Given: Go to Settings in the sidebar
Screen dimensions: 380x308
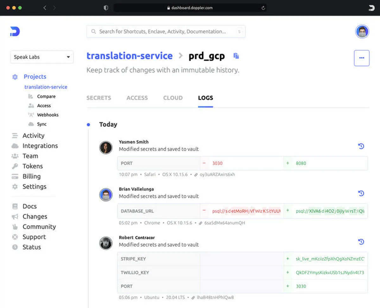Looking at the screenshot, I should click(35, 187).
